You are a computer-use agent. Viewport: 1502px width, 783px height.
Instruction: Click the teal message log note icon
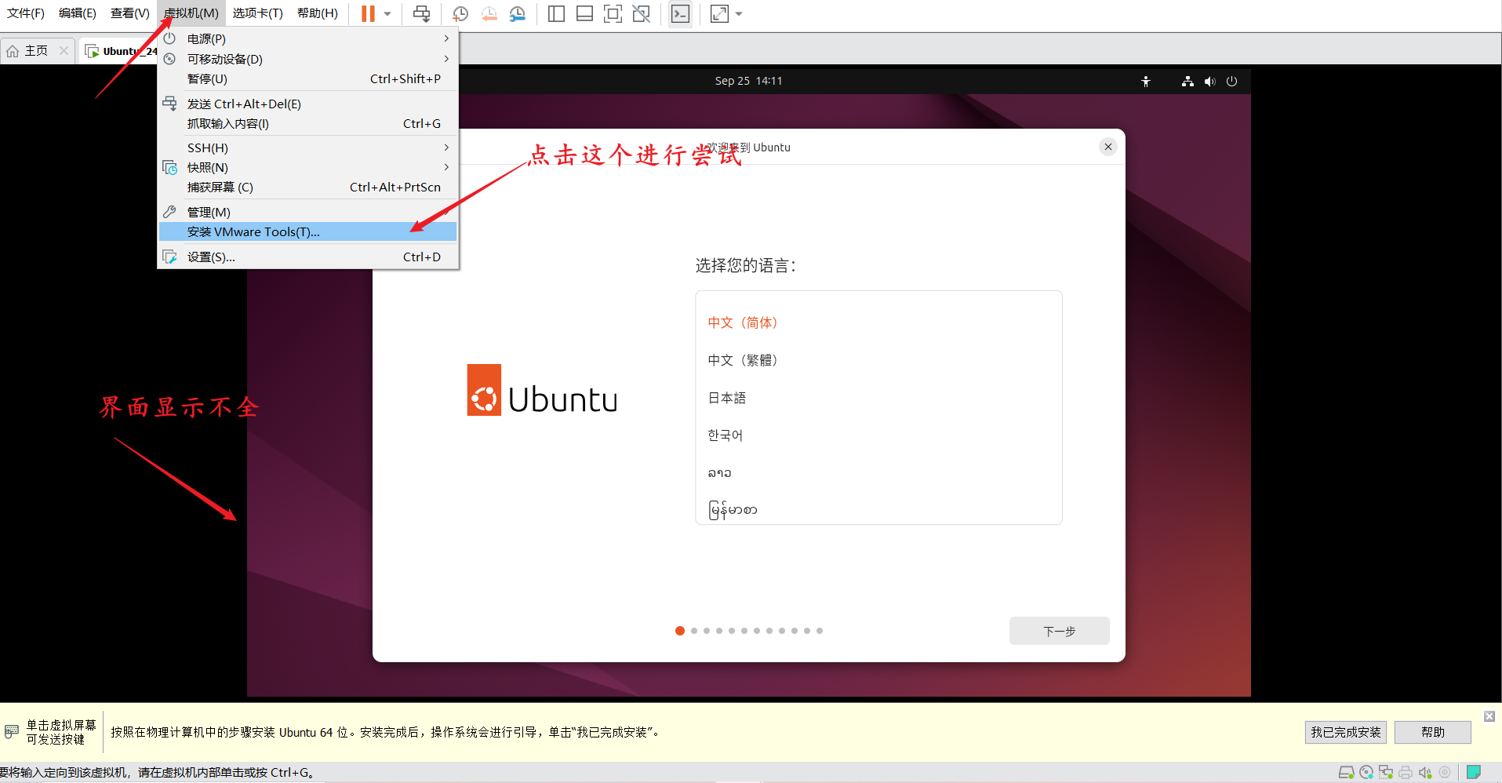[x=1474, y=772]
